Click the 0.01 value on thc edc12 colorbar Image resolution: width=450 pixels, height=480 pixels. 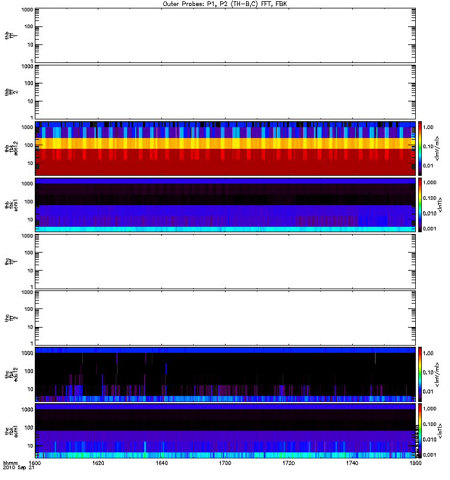428,392
